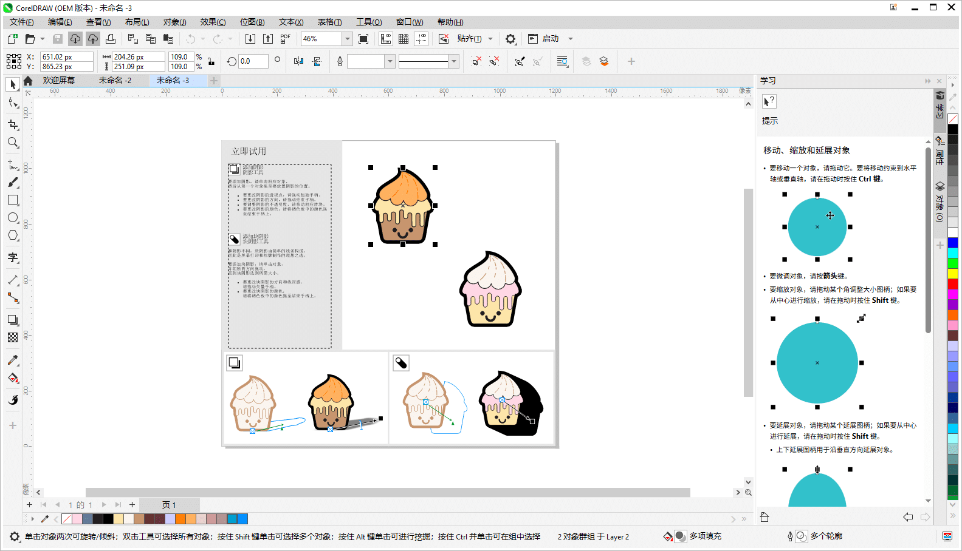Select the Color Eyedropper tool

coord(13,360)
